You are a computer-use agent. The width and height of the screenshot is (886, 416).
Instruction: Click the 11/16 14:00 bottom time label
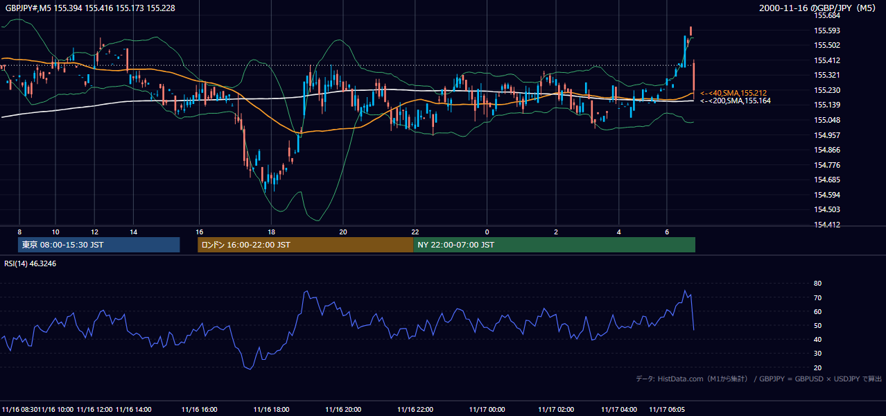pos(134,409)
